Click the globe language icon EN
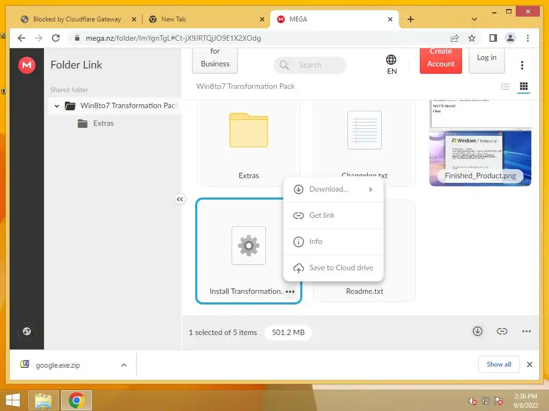The width and height of the screenshot is (549, 411). 391,64
